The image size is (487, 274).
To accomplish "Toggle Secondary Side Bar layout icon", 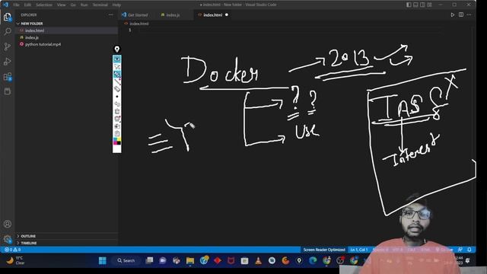I will coord(422,5).
